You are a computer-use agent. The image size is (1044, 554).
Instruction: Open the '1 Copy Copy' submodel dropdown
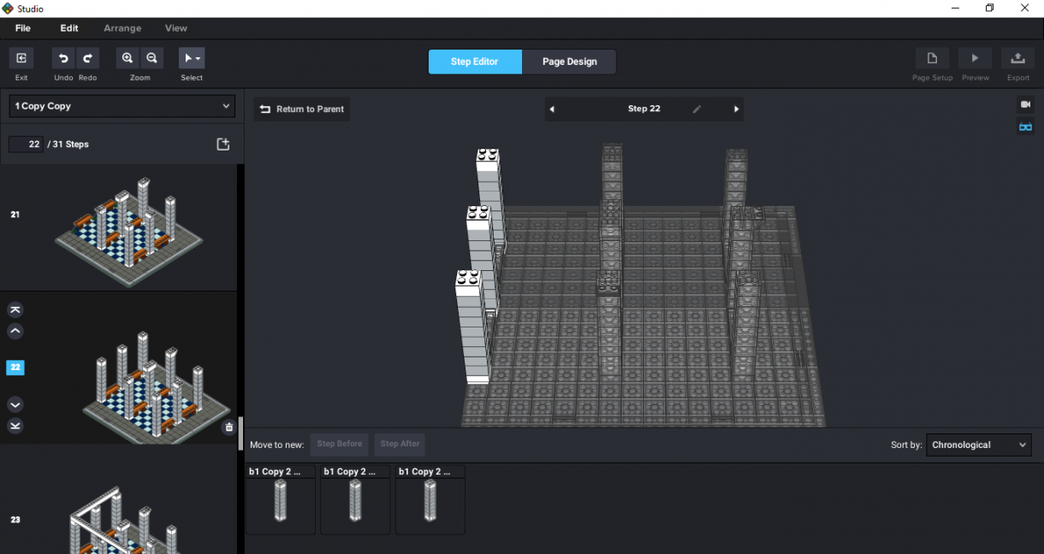click(x=122, y=106)
